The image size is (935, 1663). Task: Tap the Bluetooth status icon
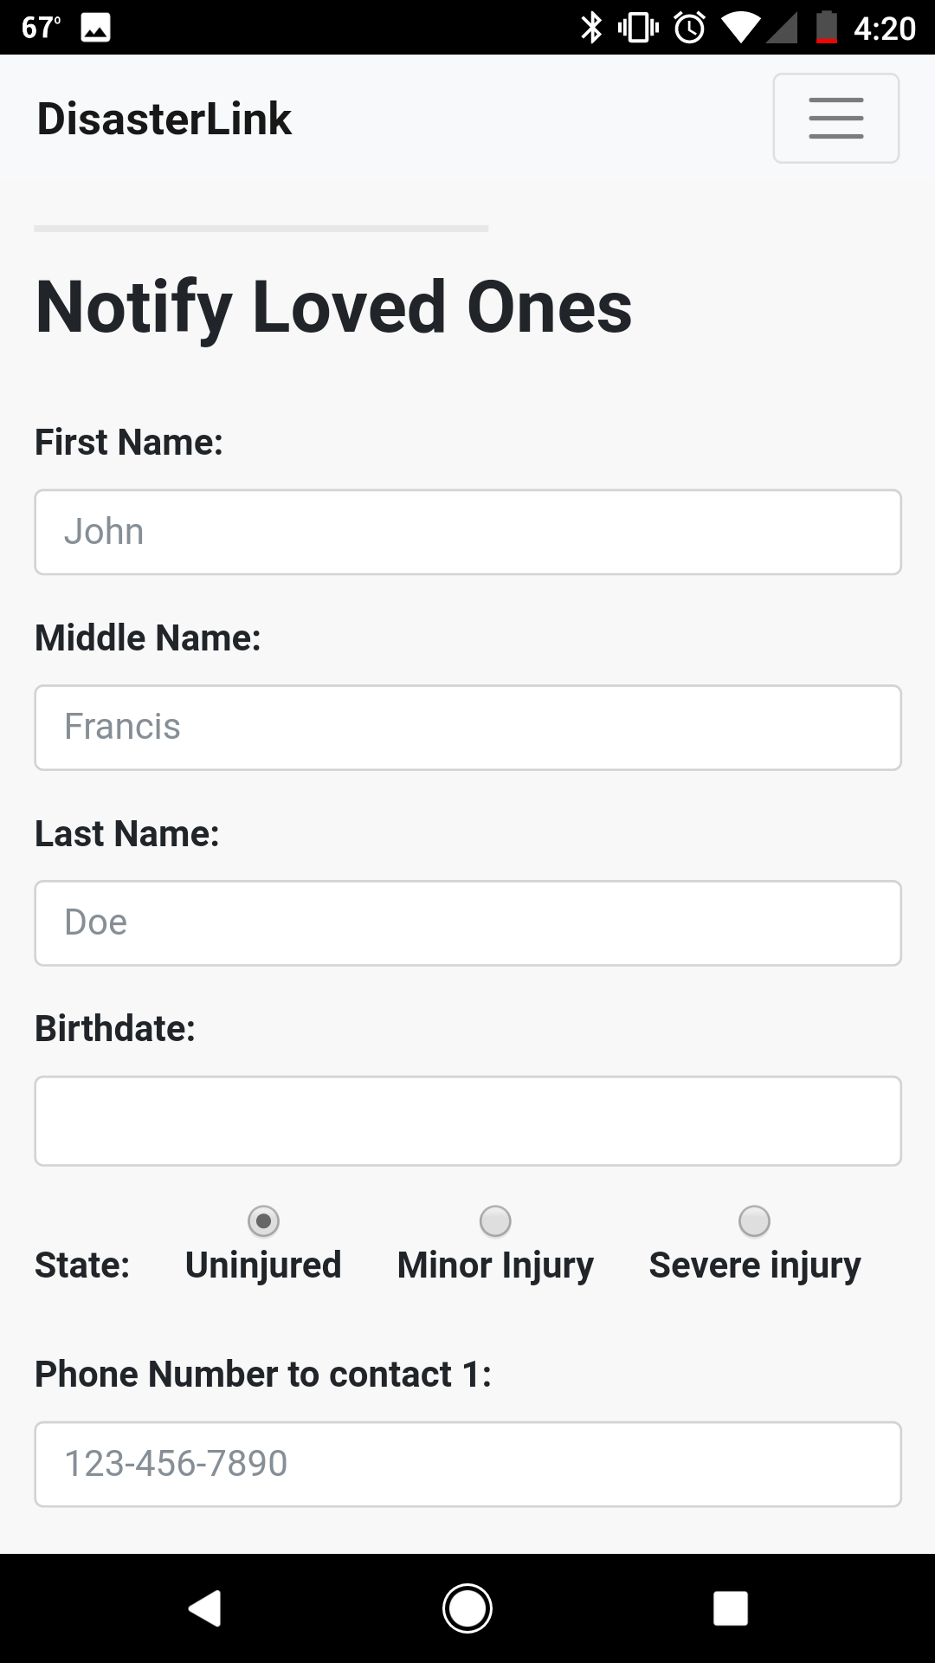pyautogui.click(x=591, y=28)
